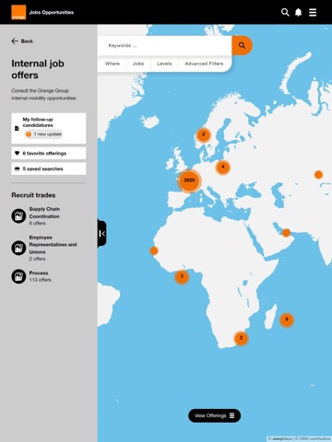Select the cluster marker 4 in Poland
332x442 pixels.
click(x=223, y=167)
